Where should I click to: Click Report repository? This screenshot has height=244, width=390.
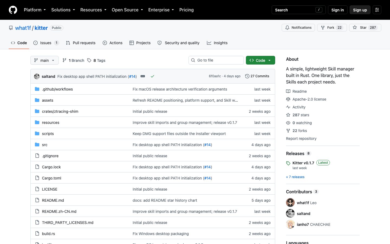(x=301, y=139)
